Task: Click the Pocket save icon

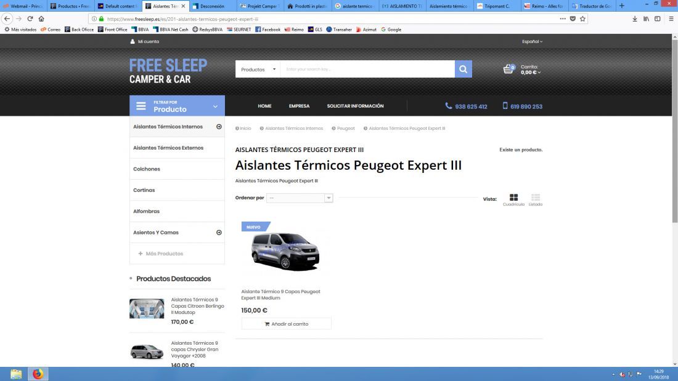Action: (x=573, y=18)
